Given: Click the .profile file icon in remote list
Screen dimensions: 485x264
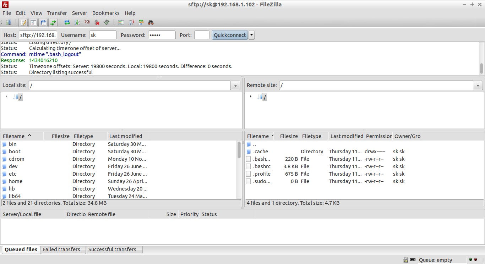Looking at the screenshot, I should coord(249,174).
